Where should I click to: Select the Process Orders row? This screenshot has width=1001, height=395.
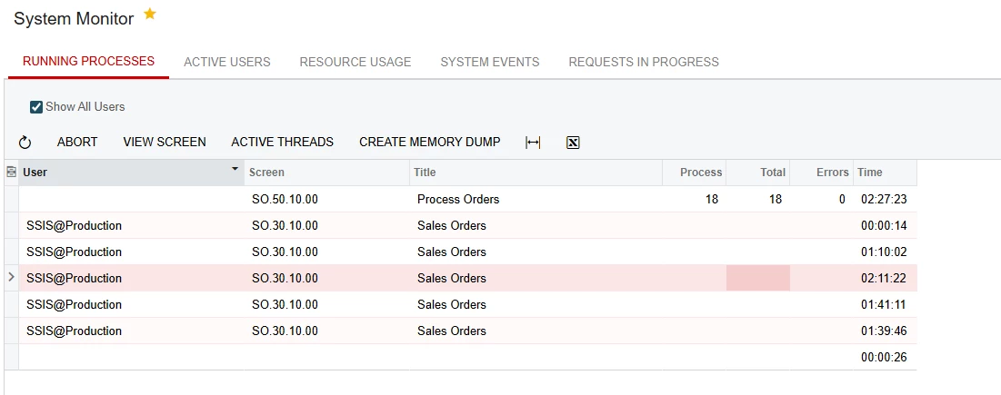[457, 199]
